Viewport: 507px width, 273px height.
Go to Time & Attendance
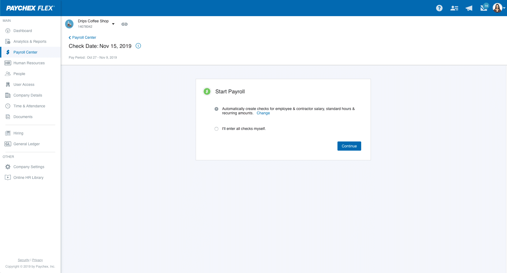[29, 106]
